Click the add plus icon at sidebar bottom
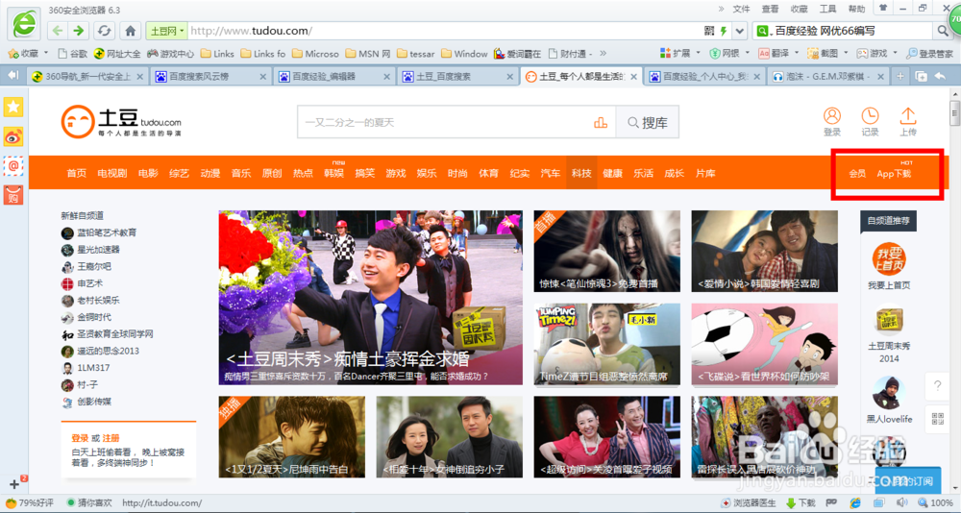This screenshot has width=961, height=513. [x=14, y=483]
